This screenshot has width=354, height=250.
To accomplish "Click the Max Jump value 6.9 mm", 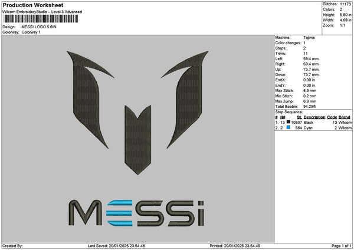I will coord(310,101).
